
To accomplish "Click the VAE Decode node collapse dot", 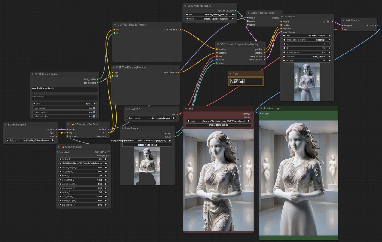I will tap(344, 20).
